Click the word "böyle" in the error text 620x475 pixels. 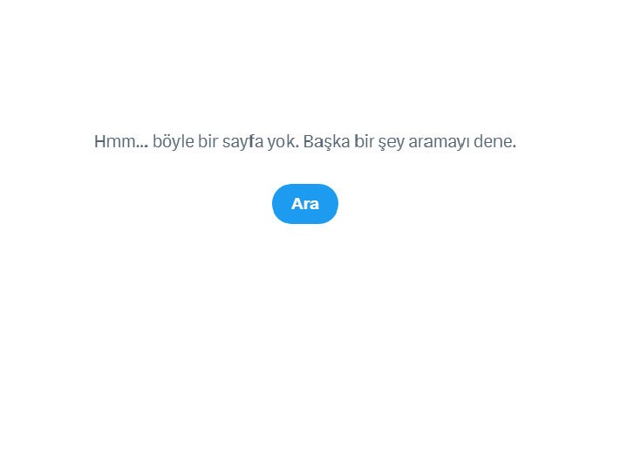pos(174,142)
